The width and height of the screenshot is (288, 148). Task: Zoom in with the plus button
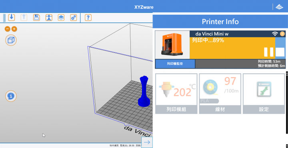coord(14,29)
